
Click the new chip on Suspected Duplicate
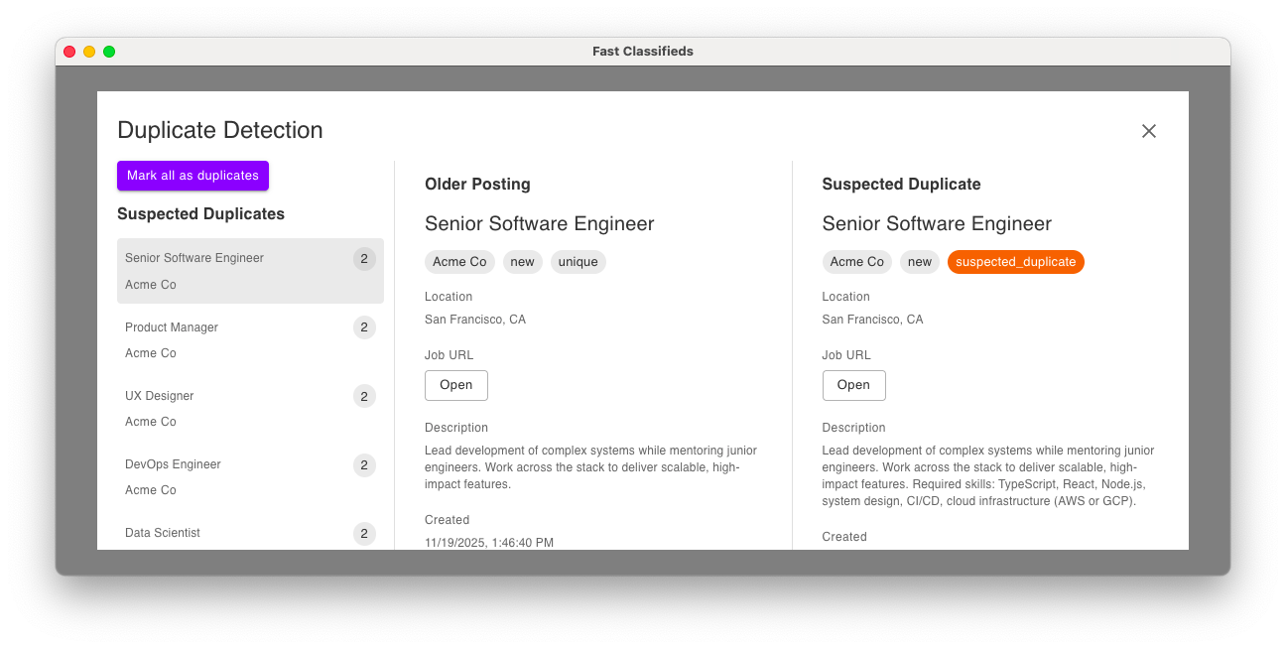click(x=919, y=262)
